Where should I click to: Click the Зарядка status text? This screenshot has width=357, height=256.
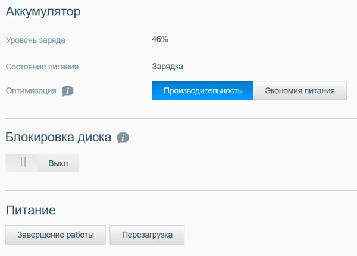167,66
